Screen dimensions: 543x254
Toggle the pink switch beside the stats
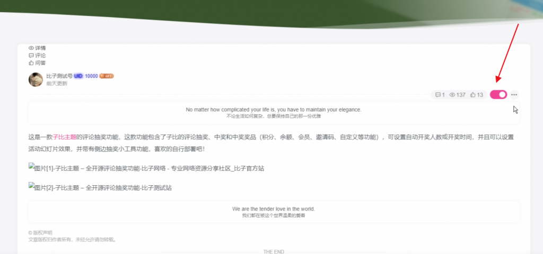(x=498, y=95)
